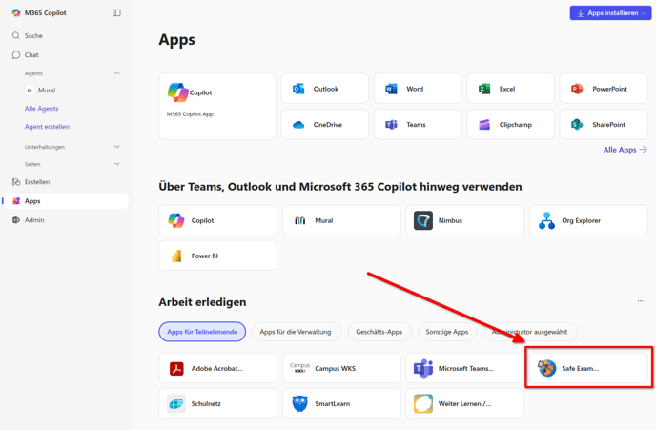Viewport: 656px width, 430px height.
Task: Toggle the sidebar collapse icon
Action: pyautogui.click(x=116, y=13)
